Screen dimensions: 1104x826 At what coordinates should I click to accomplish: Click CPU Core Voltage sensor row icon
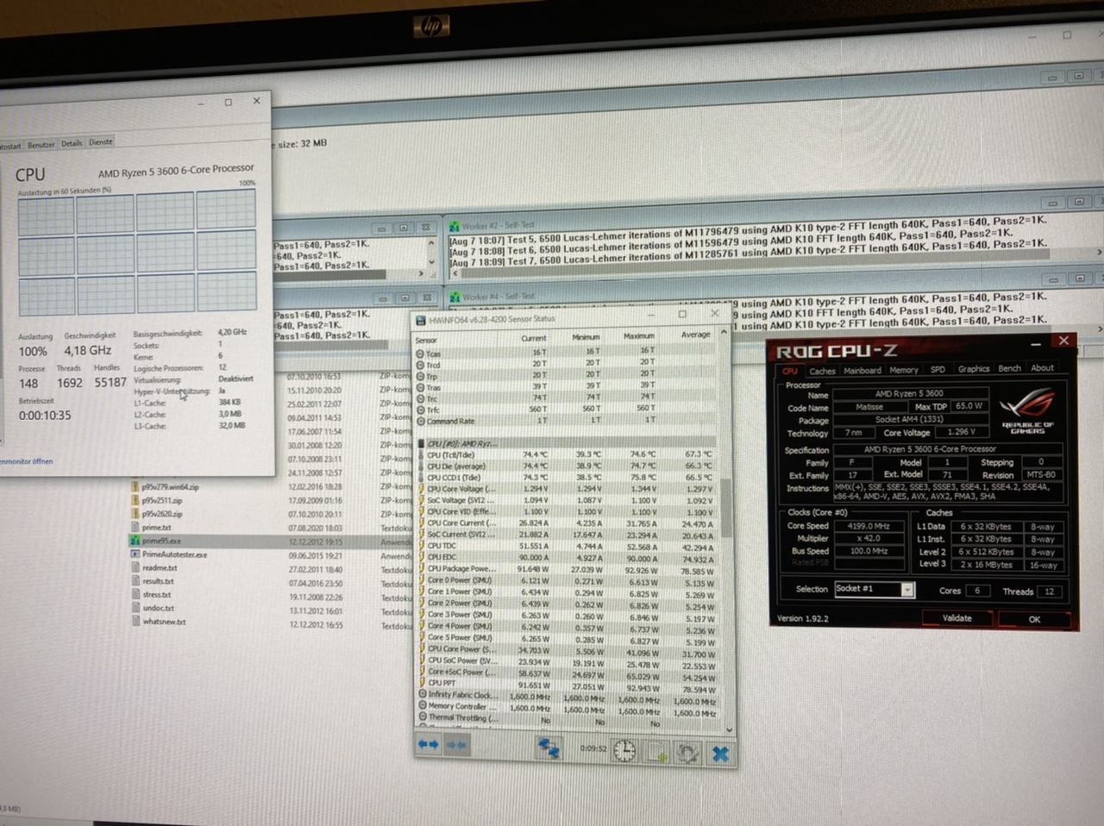[421, 489]
